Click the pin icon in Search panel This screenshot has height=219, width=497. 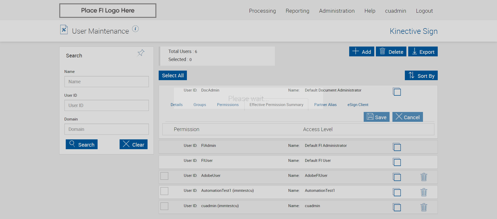(x=141, y=53)
